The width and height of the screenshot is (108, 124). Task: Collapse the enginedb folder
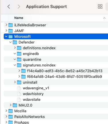pos(15,54)
